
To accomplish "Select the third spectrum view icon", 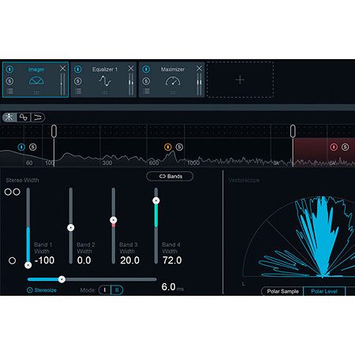I will point(38,117).
